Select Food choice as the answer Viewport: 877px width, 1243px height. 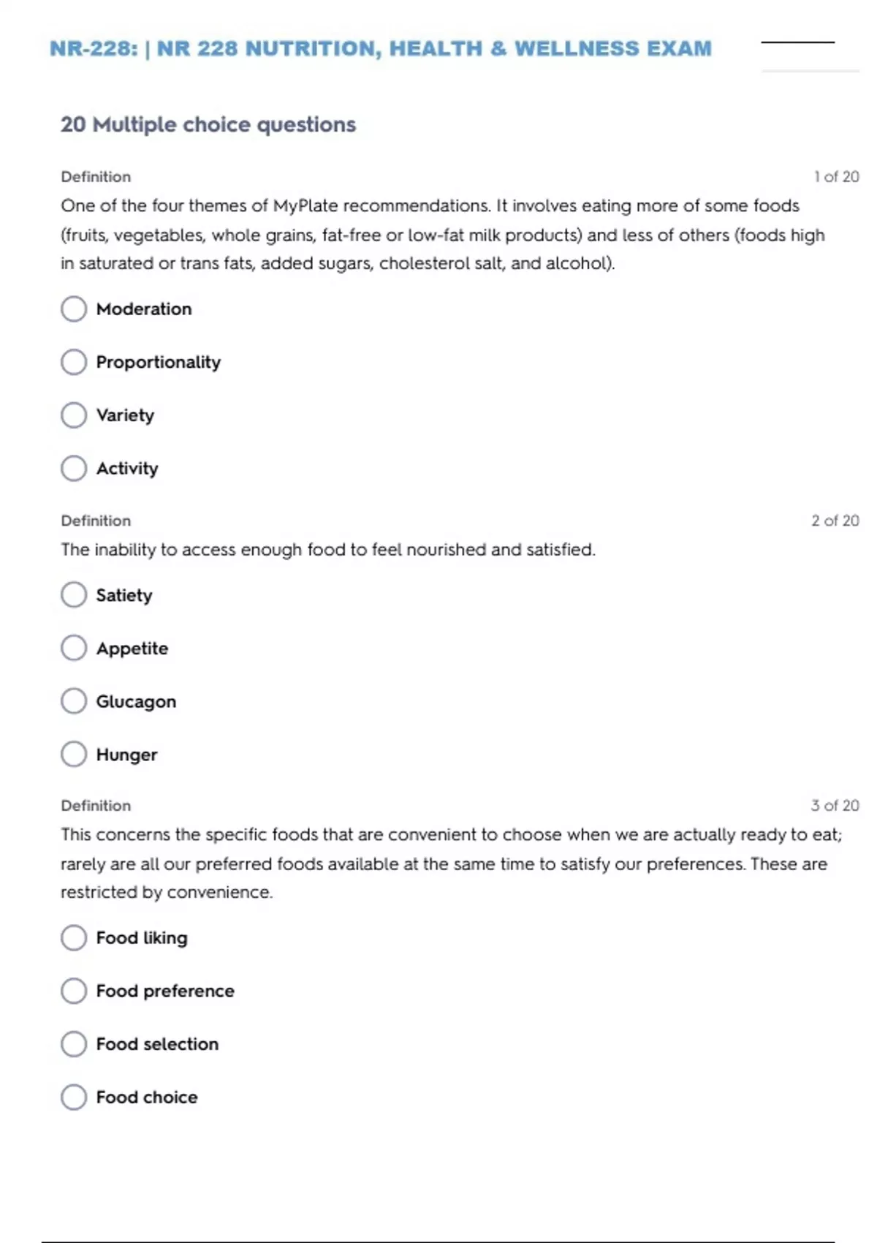tap(74, 1097)
